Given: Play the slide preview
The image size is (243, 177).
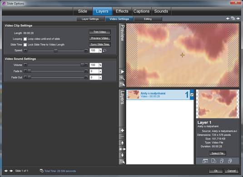Looking at the screenshot, I should [123, 72].
